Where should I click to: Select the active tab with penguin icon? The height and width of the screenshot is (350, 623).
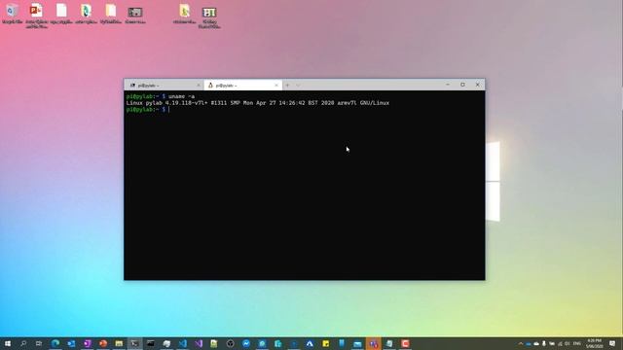tap(242, 86)
